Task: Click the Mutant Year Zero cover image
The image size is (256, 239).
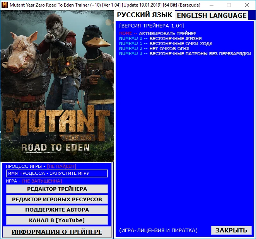Action: click(x=57, y=86)
